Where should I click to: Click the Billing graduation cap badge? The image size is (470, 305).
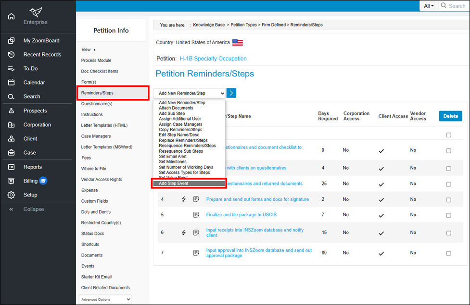pos(43,181)
